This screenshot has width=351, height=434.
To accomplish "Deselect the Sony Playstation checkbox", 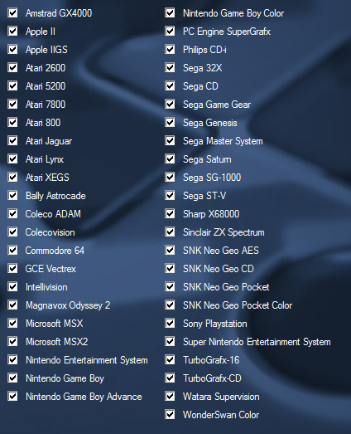I will (170, 324).
